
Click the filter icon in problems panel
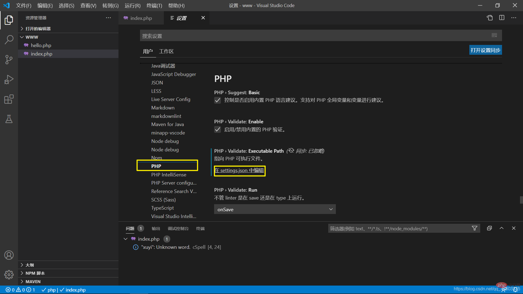point(474,228)
